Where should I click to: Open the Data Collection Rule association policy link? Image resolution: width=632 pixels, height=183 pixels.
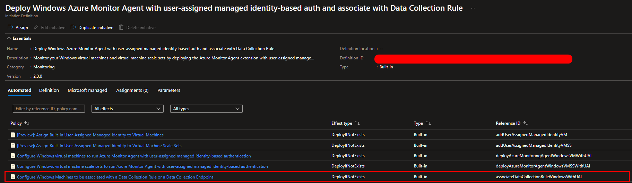pyautogui.click(x=115, y=177)
